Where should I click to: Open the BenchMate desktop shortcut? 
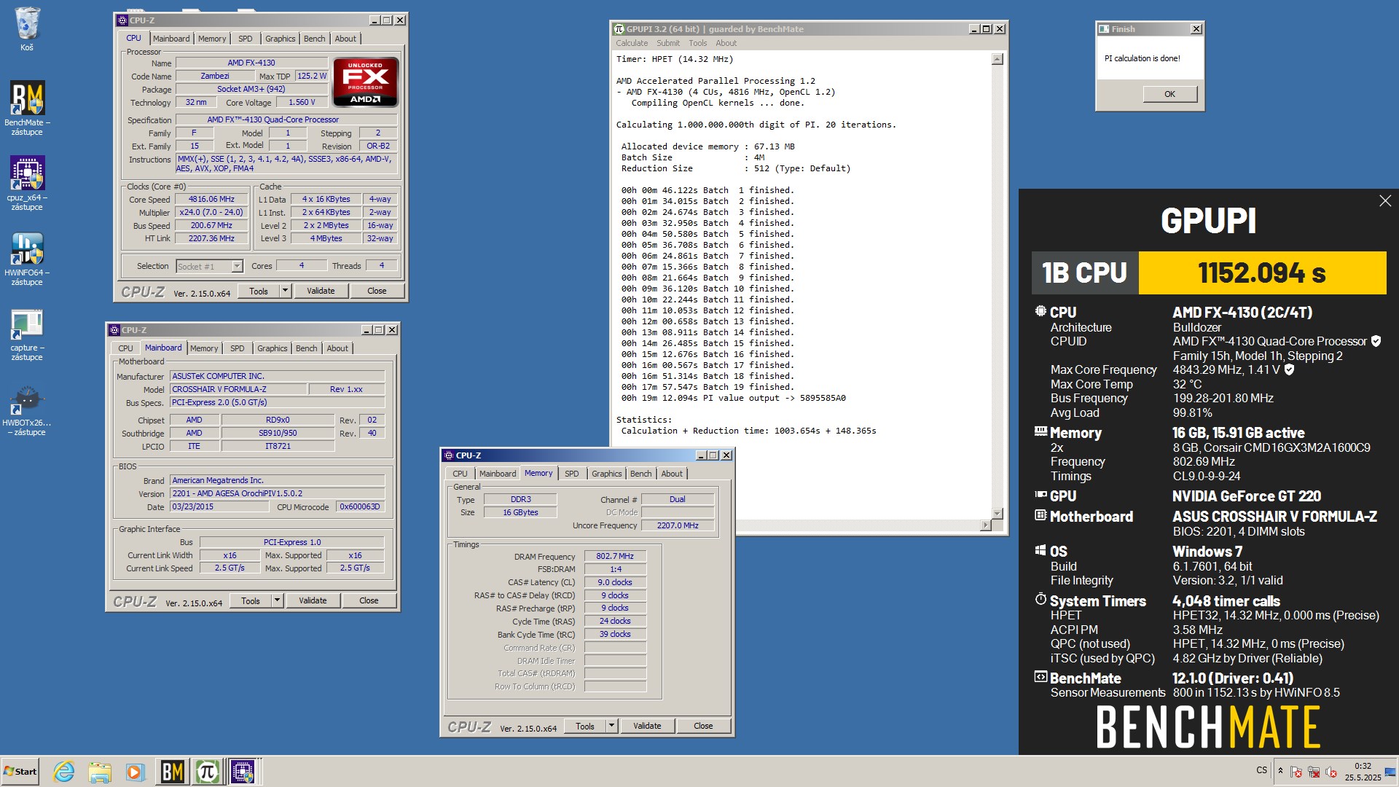[27, 108]
